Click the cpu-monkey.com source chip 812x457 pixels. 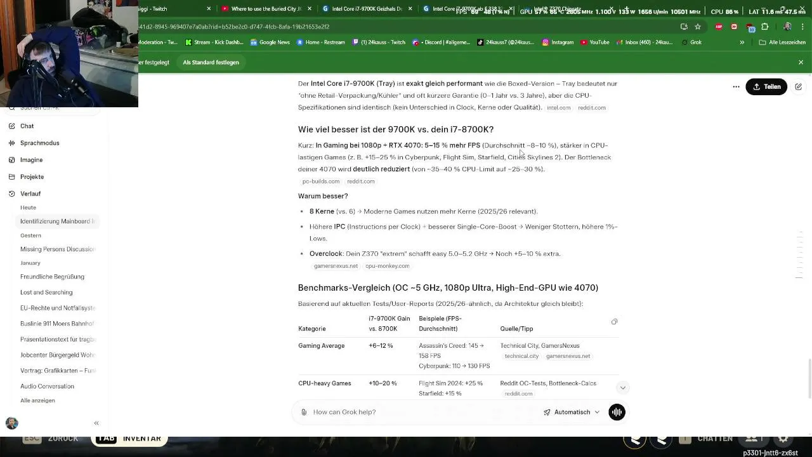click(387, 266)
